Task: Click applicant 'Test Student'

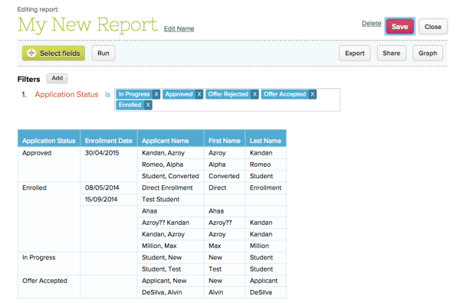Action: [160, 200]
